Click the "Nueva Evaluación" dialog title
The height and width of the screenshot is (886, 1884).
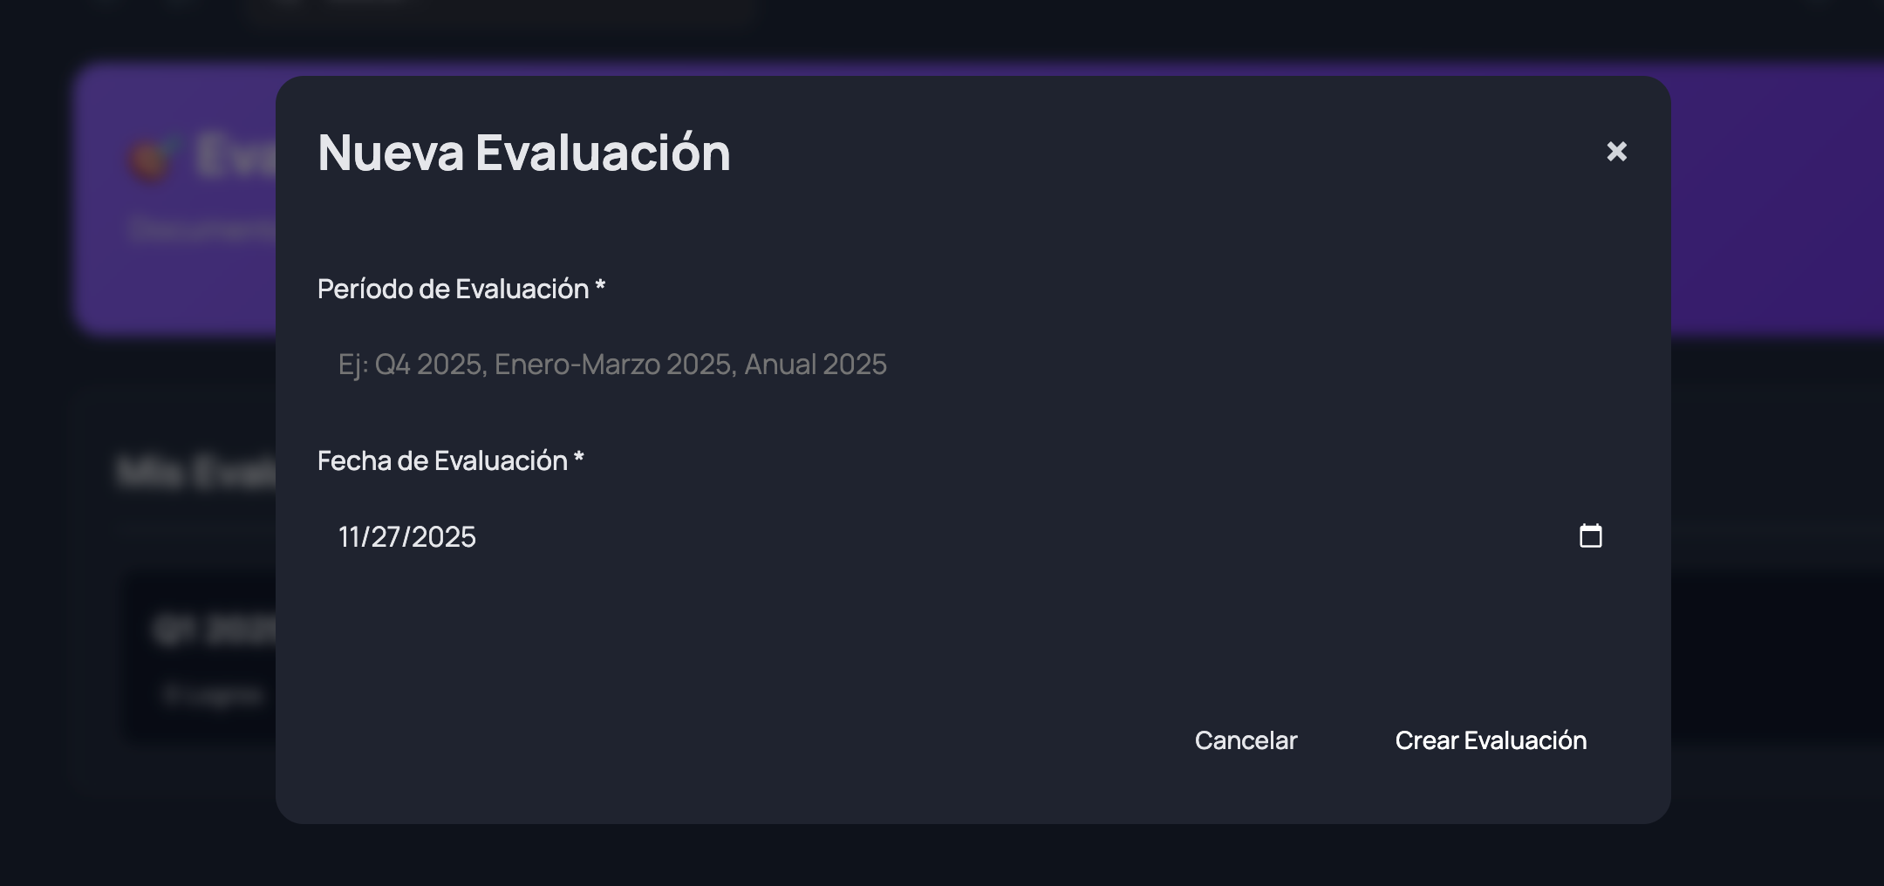tap(523, 153)
